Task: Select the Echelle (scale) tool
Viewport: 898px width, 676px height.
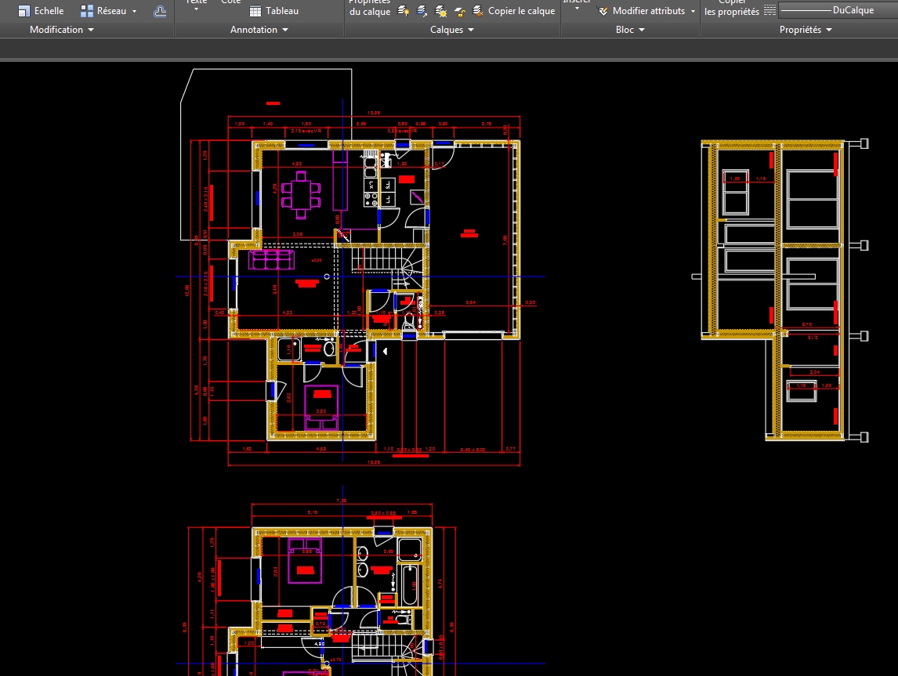Action: (42, 11)
